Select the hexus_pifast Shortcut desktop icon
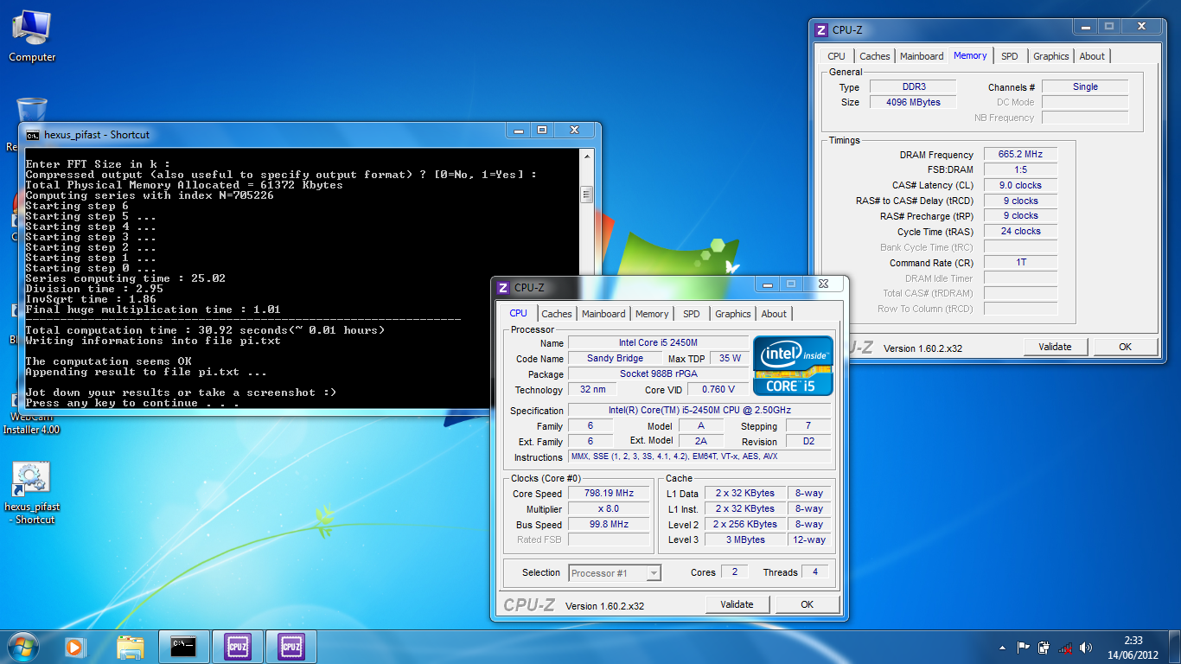This screenshot has width=1181, height=664. [x=32, y=494]
